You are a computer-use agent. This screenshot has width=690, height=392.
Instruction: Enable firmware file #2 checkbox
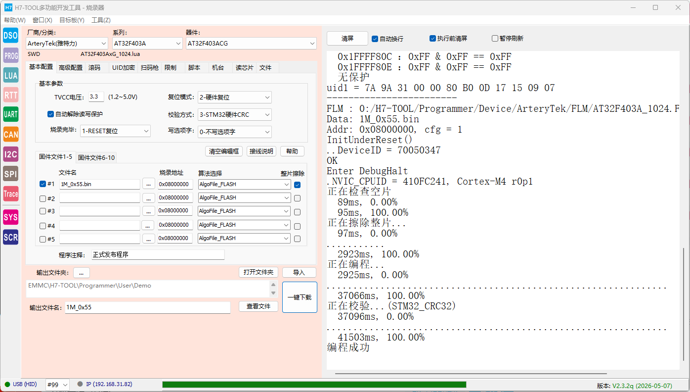[43, 198]
